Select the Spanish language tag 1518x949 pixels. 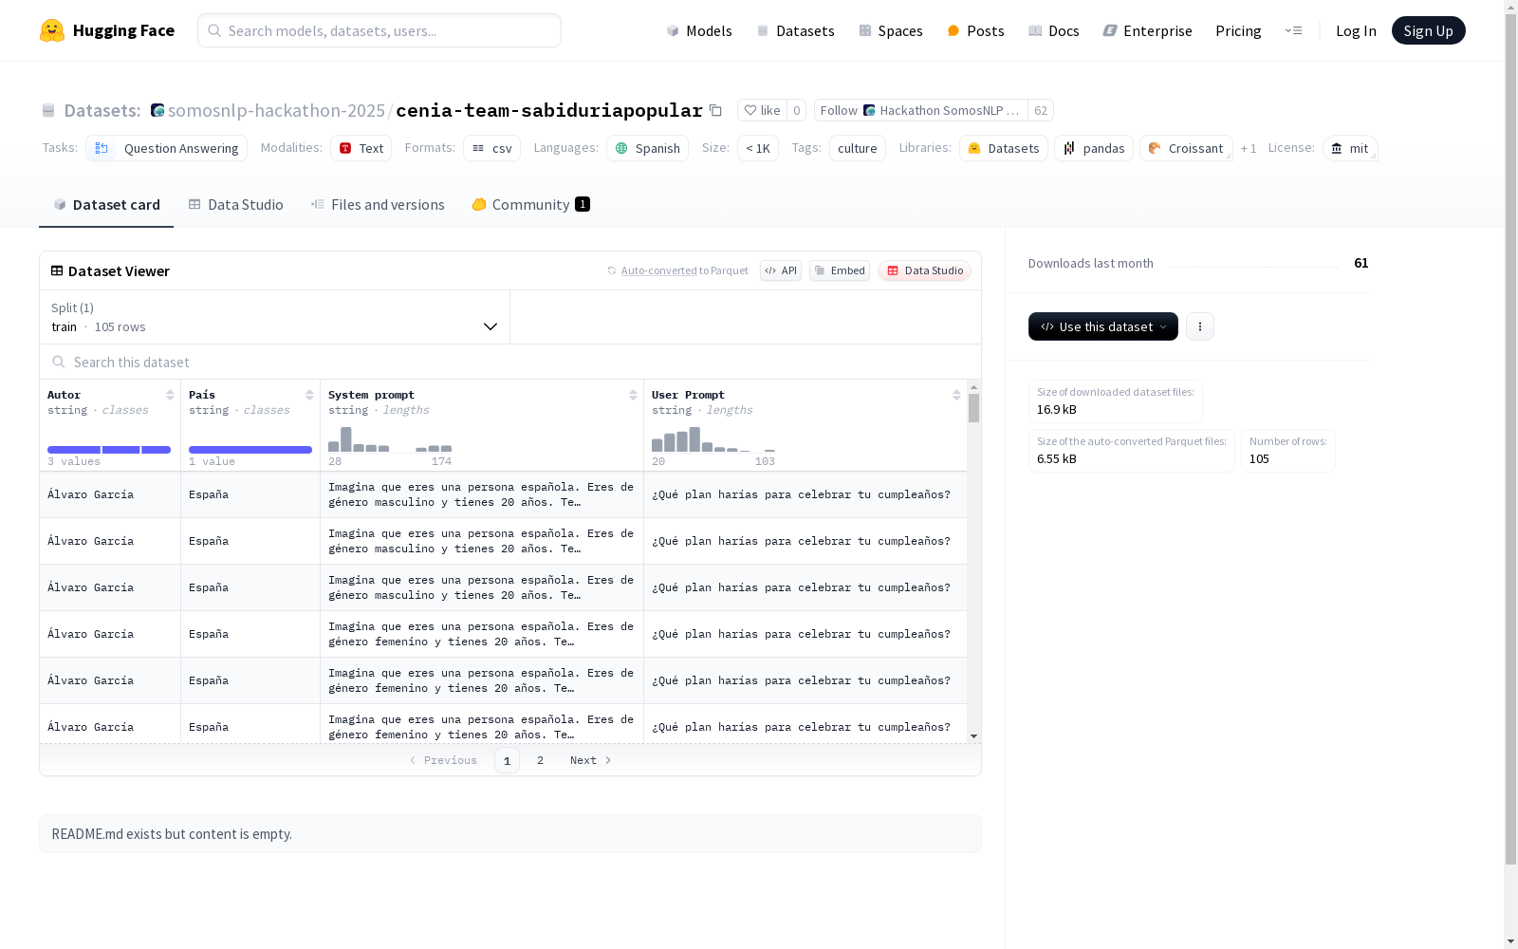click(648, 148)
